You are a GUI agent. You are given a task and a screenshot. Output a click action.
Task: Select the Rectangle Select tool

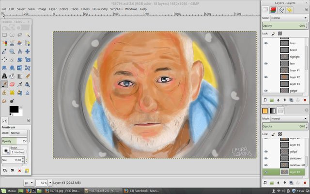click(x=4, y=35)
